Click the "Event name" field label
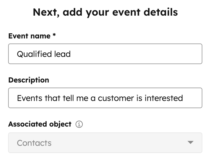 pos(29,36)
